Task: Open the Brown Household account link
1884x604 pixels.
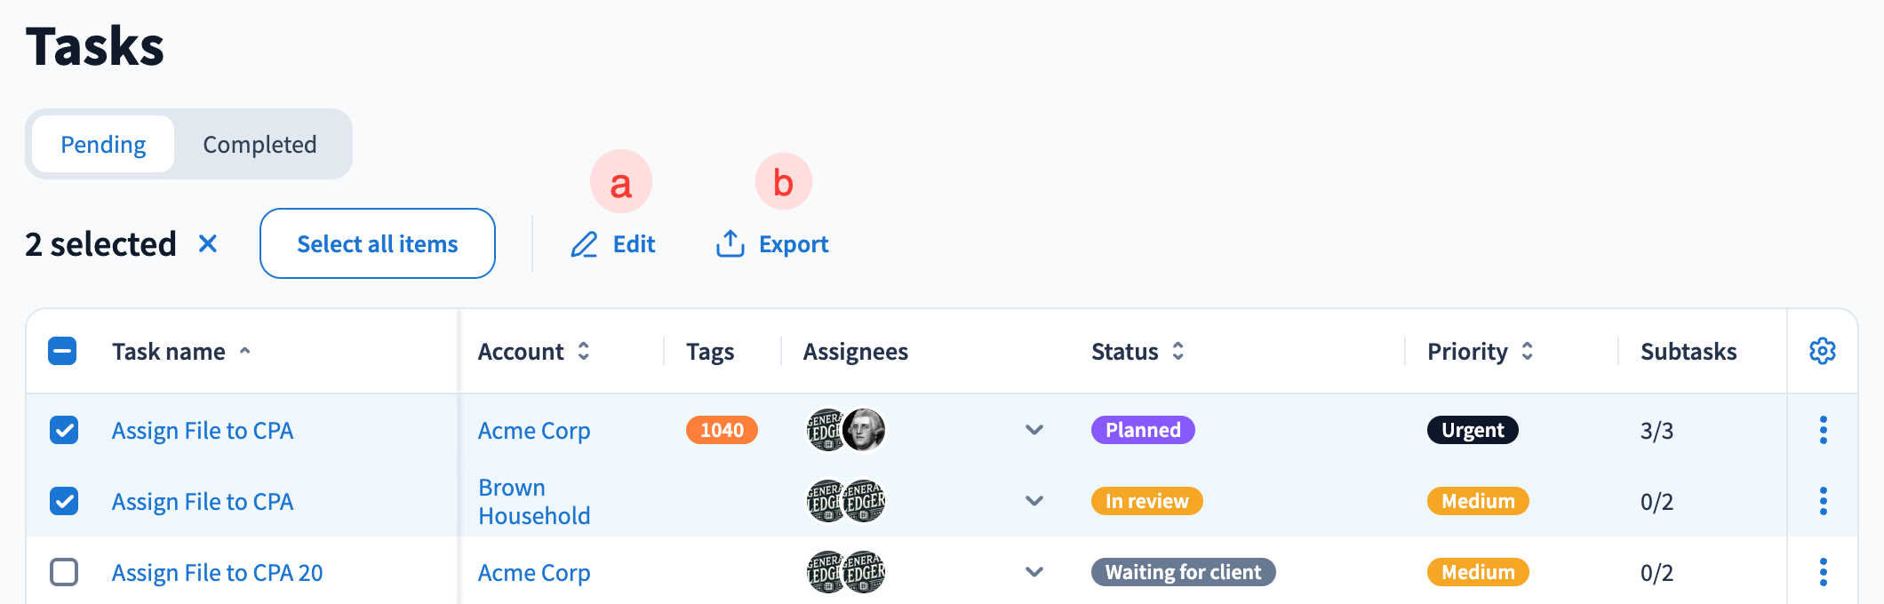Action: tap(533, 501)
